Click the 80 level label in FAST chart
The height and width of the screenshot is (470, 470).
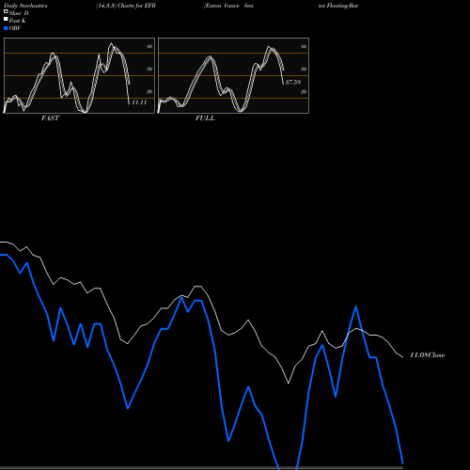(x=149, y=46)
